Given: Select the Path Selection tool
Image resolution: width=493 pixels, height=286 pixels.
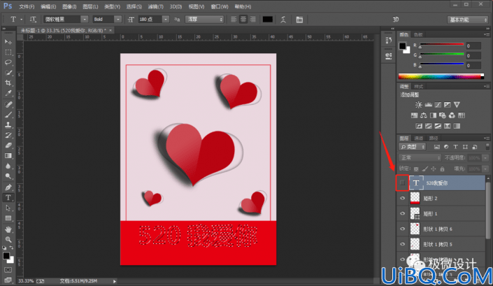Looking at the screenshot, I should pyautogui.click(x=8, y=208).
